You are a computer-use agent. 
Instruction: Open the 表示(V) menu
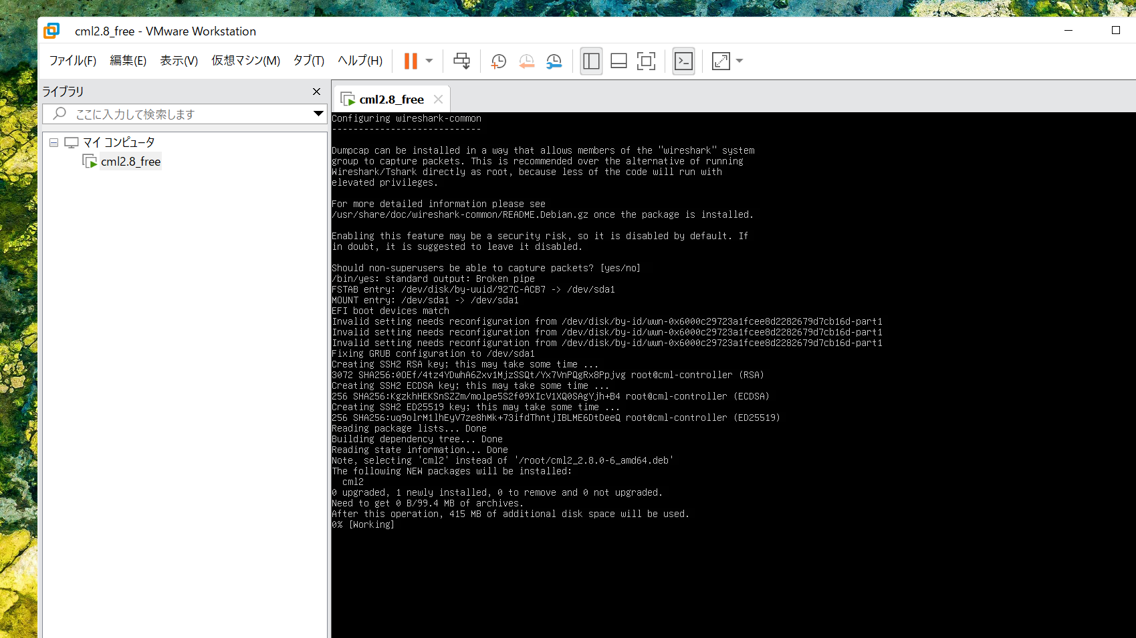click(179, 61)
